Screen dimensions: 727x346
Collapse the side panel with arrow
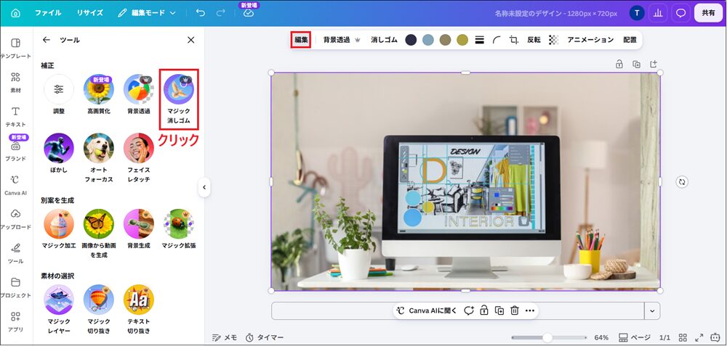click(204, 187)
